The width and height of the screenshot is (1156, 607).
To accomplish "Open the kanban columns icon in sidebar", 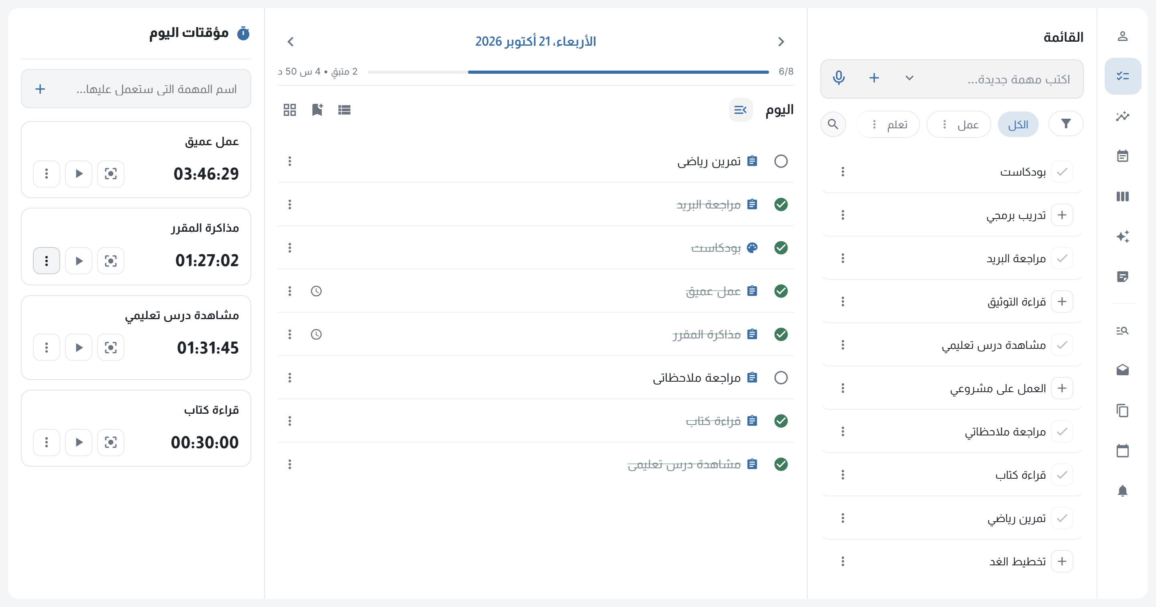I will tap(1122, 196).
